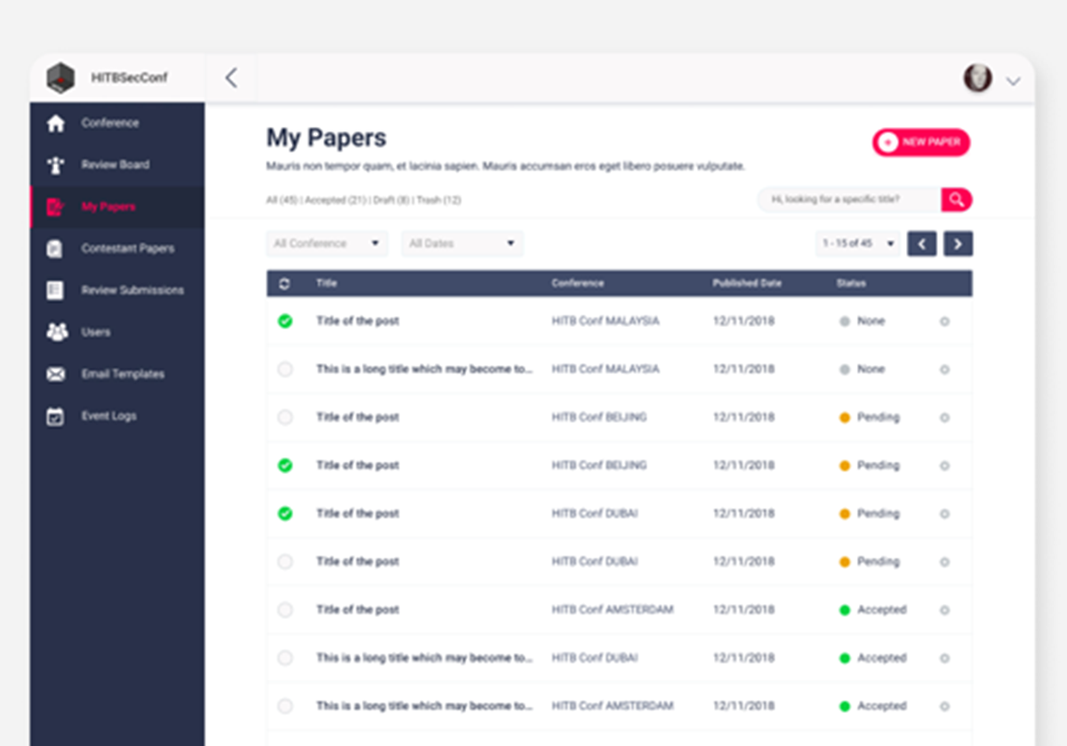The width and height of the screenshot is (1067, 746).
Task: Click the Users group icon
Action: 56,332
